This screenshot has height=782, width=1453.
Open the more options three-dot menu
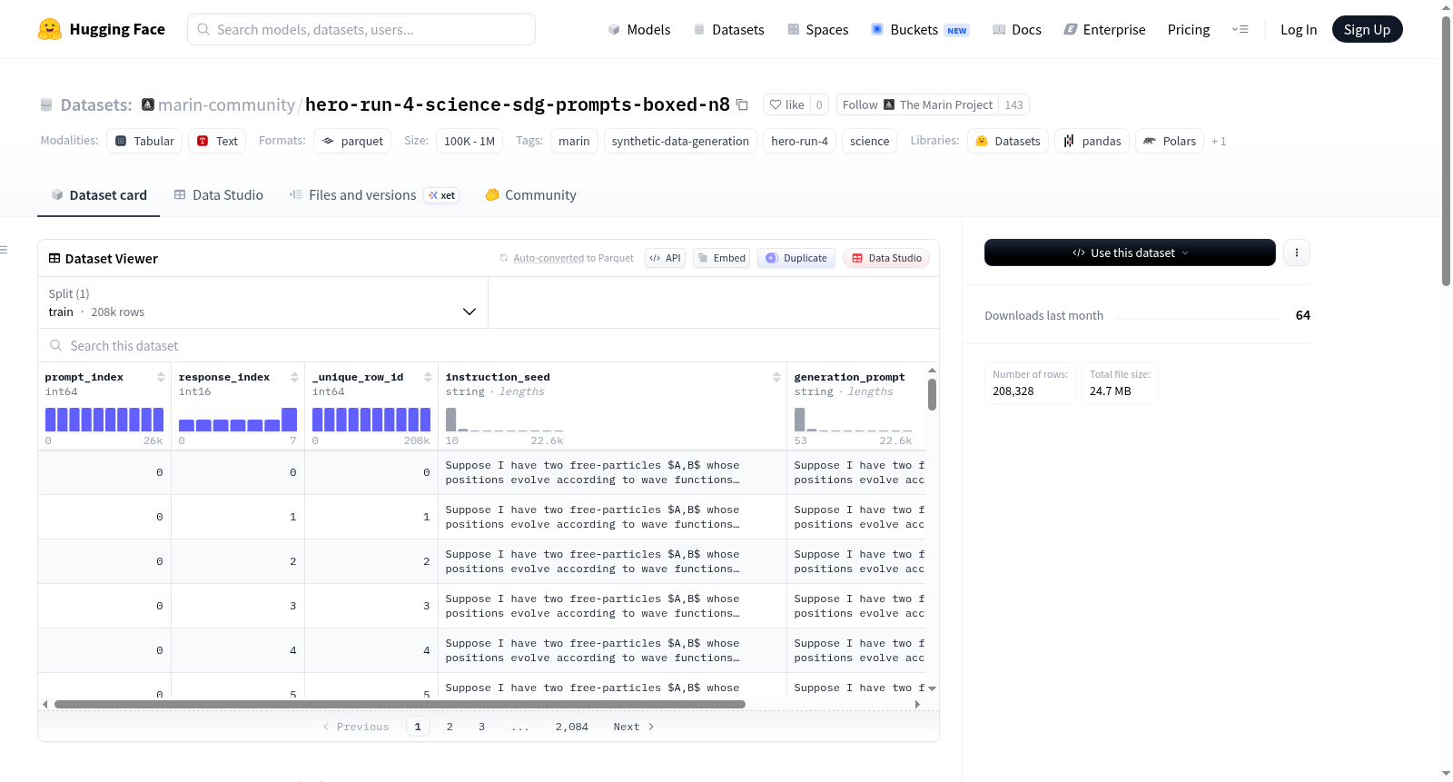click(1297, 252)
